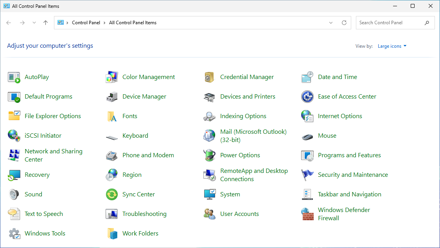
Task: Click the Sync Center green icon
Action: pyautogui.click(x=112, y=194)
